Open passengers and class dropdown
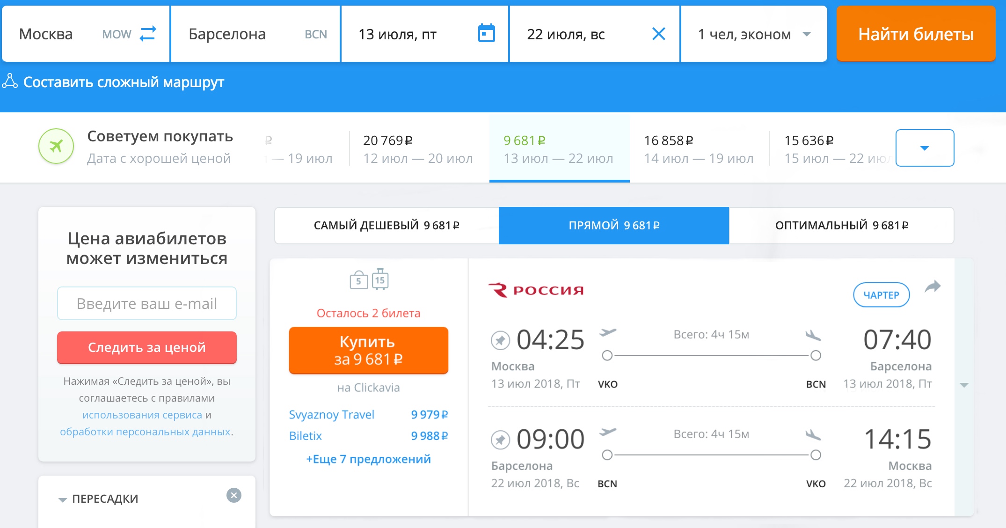This screenshot has height=528, width=1006. (754, 34)
